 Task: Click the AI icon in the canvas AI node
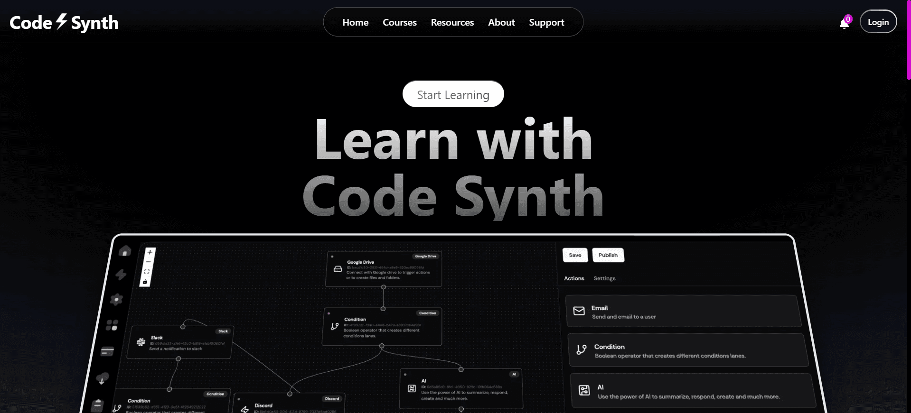coord(412,388)
